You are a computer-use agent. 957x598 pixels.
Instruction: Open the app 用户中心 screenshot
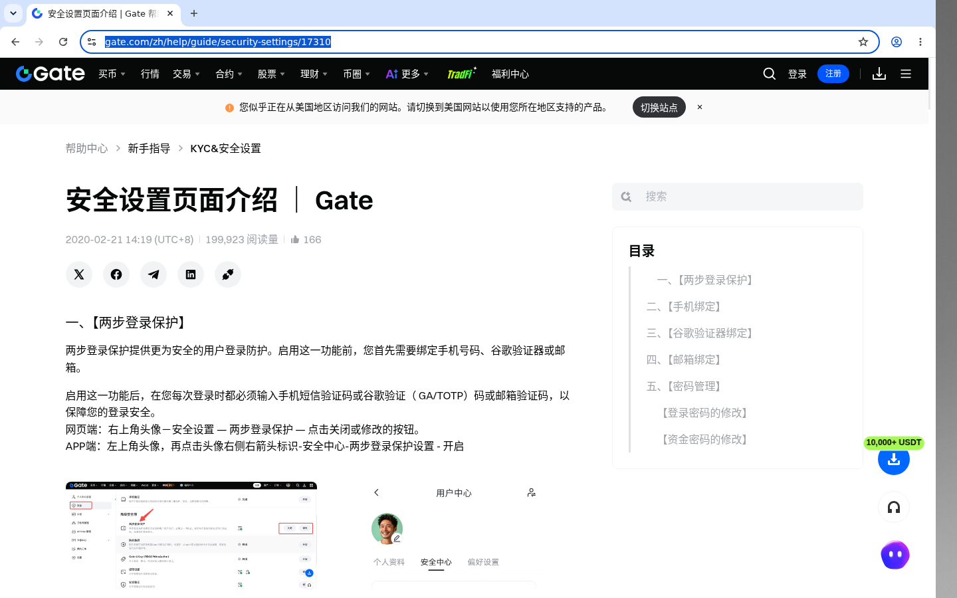point(454,535)
